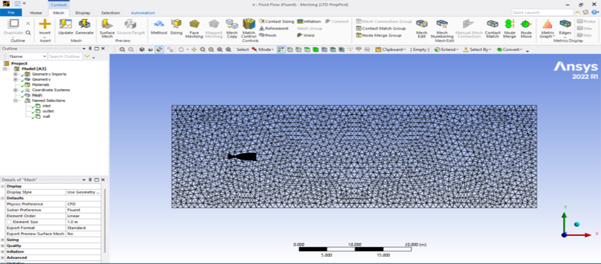Click the Find magnifier icon in Outline group

point(28,32)
